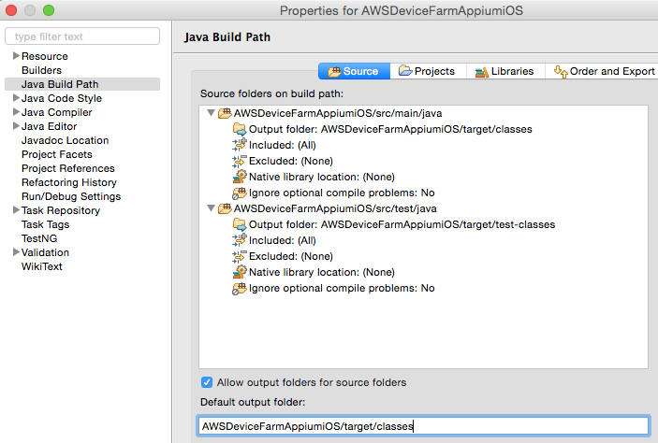Screen dimensions: 658x443
Task: Expand the Java Code Style category
Action: coord(16,98)
